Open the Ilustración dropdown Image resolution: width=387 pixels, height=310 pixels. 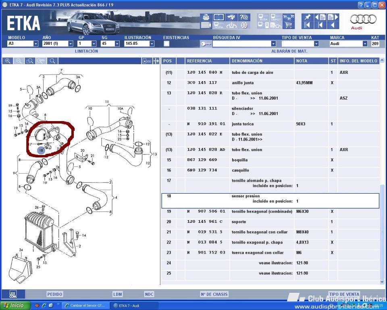click(152, 44)
